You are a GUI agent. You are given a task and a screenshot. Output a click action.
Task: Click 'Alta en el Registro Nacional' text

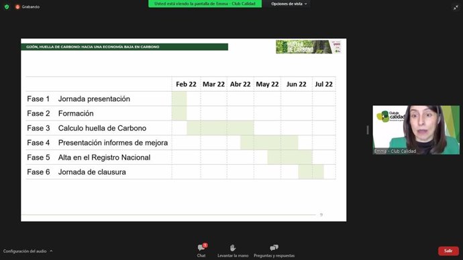pos(104,157)
